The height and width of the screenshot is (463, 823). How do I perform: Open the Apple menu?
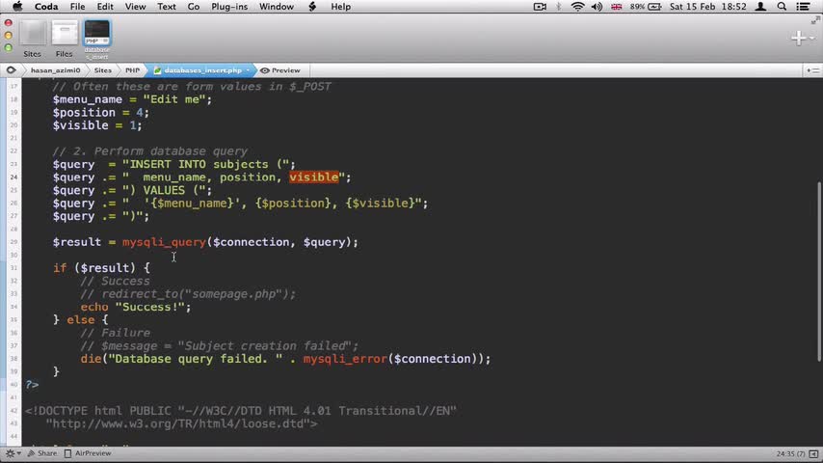pyautogui.click(x=17, y=7)
